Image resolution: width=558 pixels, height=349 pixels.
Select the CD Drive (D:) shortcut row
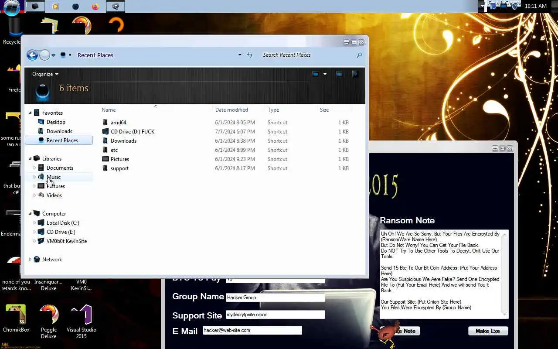(225, 132)
